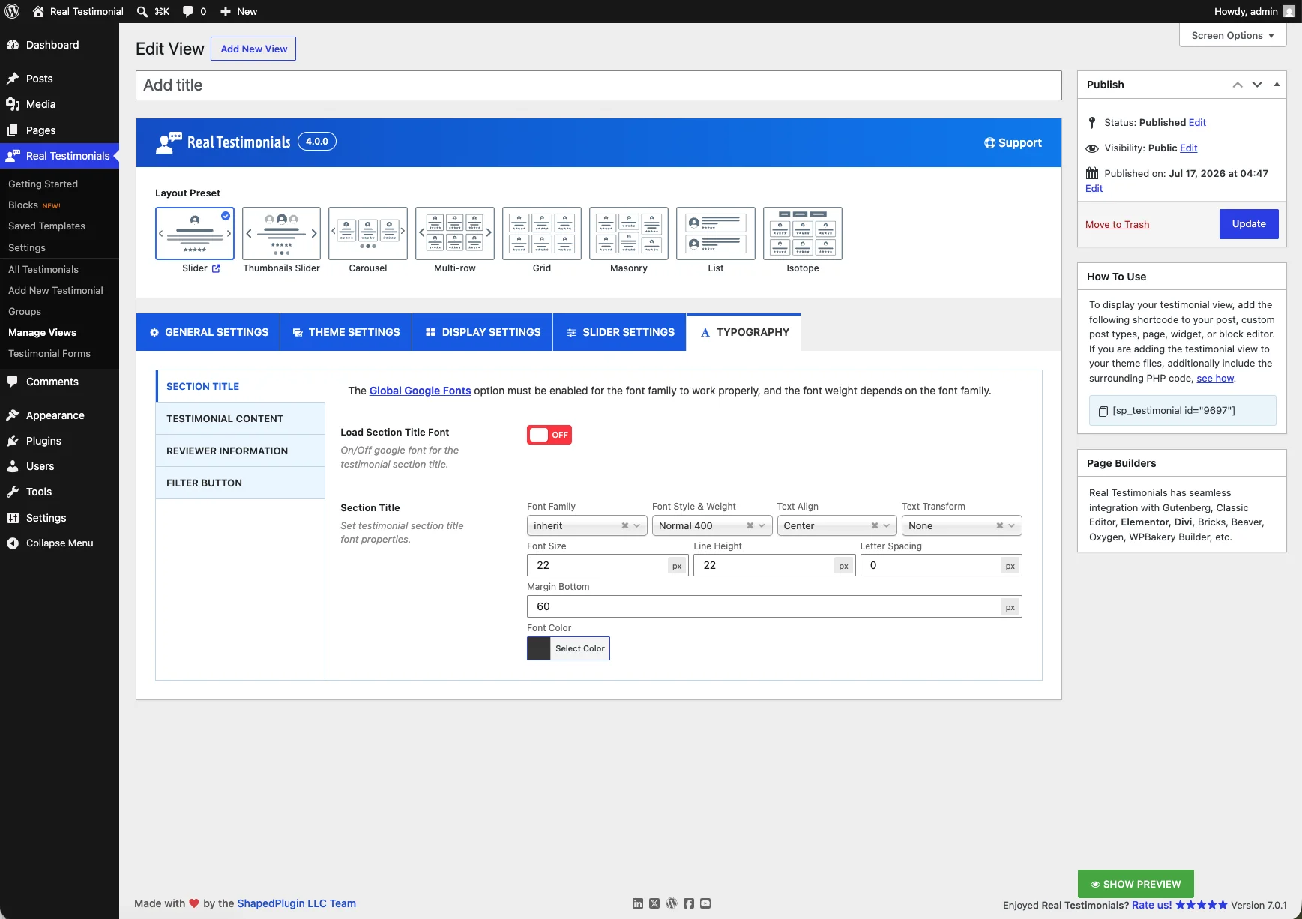
Task: Open the Font Family dropdown
Action: tap(587, 526)
